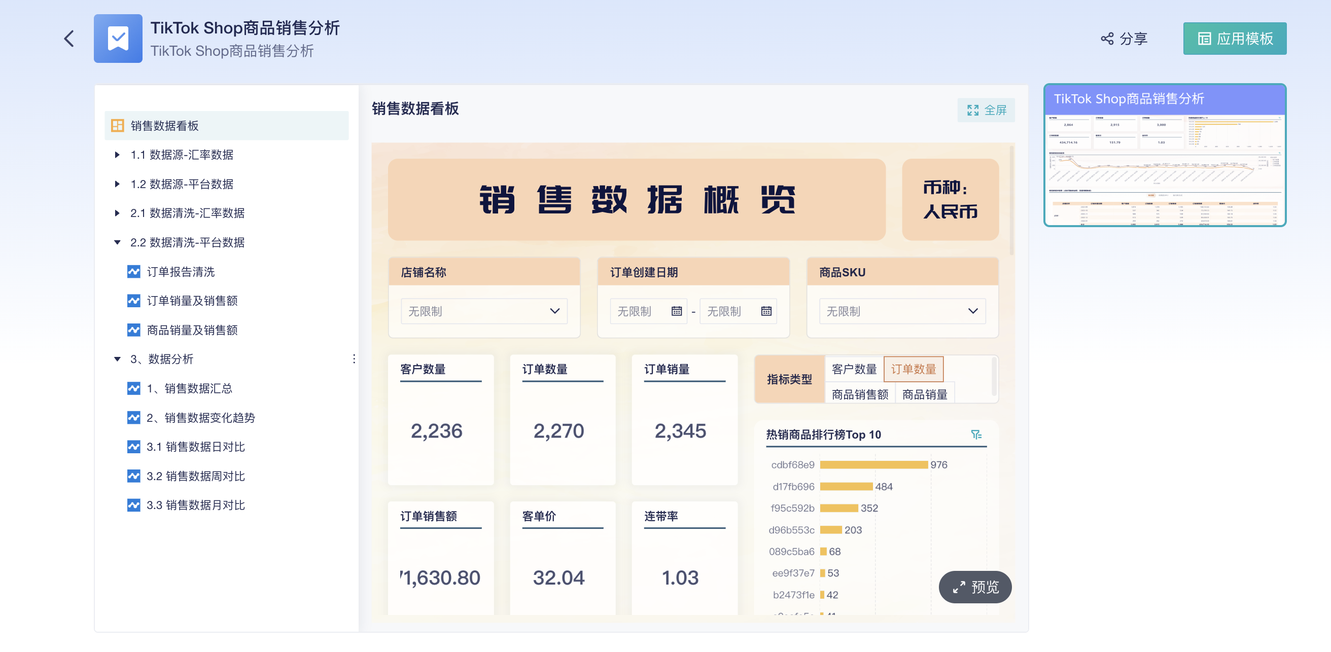The height and width of the screenshot is (652, 1331).
Task: Select the 客户数量 metric option
Action: pos(854,369)
